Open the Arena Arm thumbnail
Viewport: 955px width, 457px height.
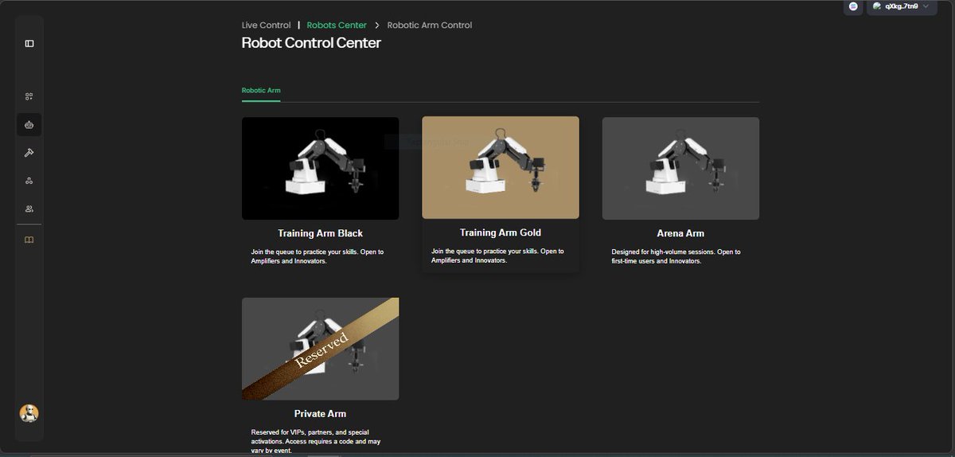coord(680,169)
